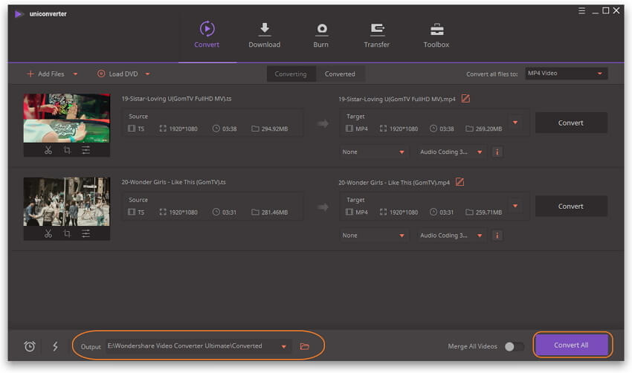Click the Convert All button
The height and width of the screenshot is (373, 632).
click(x=571, y=346)
